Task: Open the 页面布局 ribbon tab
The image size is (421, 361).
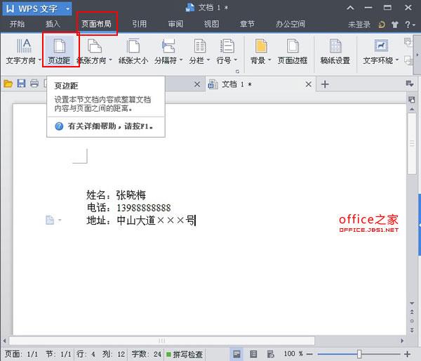Action: point(96,24)
